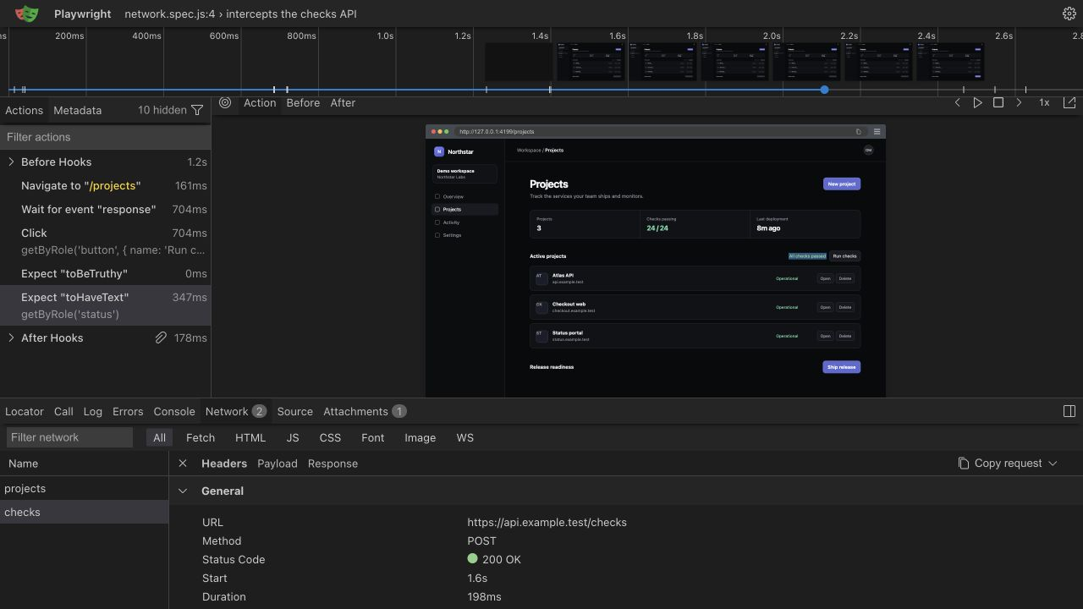Open the Call tab

pos(63,411)
